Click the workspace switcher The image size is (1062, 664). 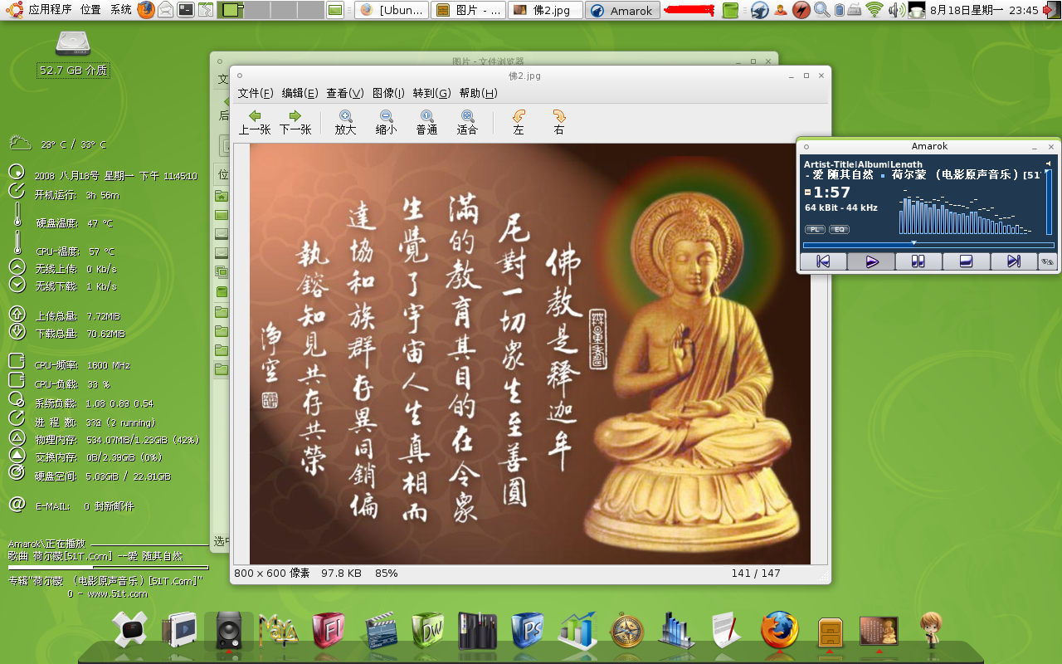(x=270, y=10)
